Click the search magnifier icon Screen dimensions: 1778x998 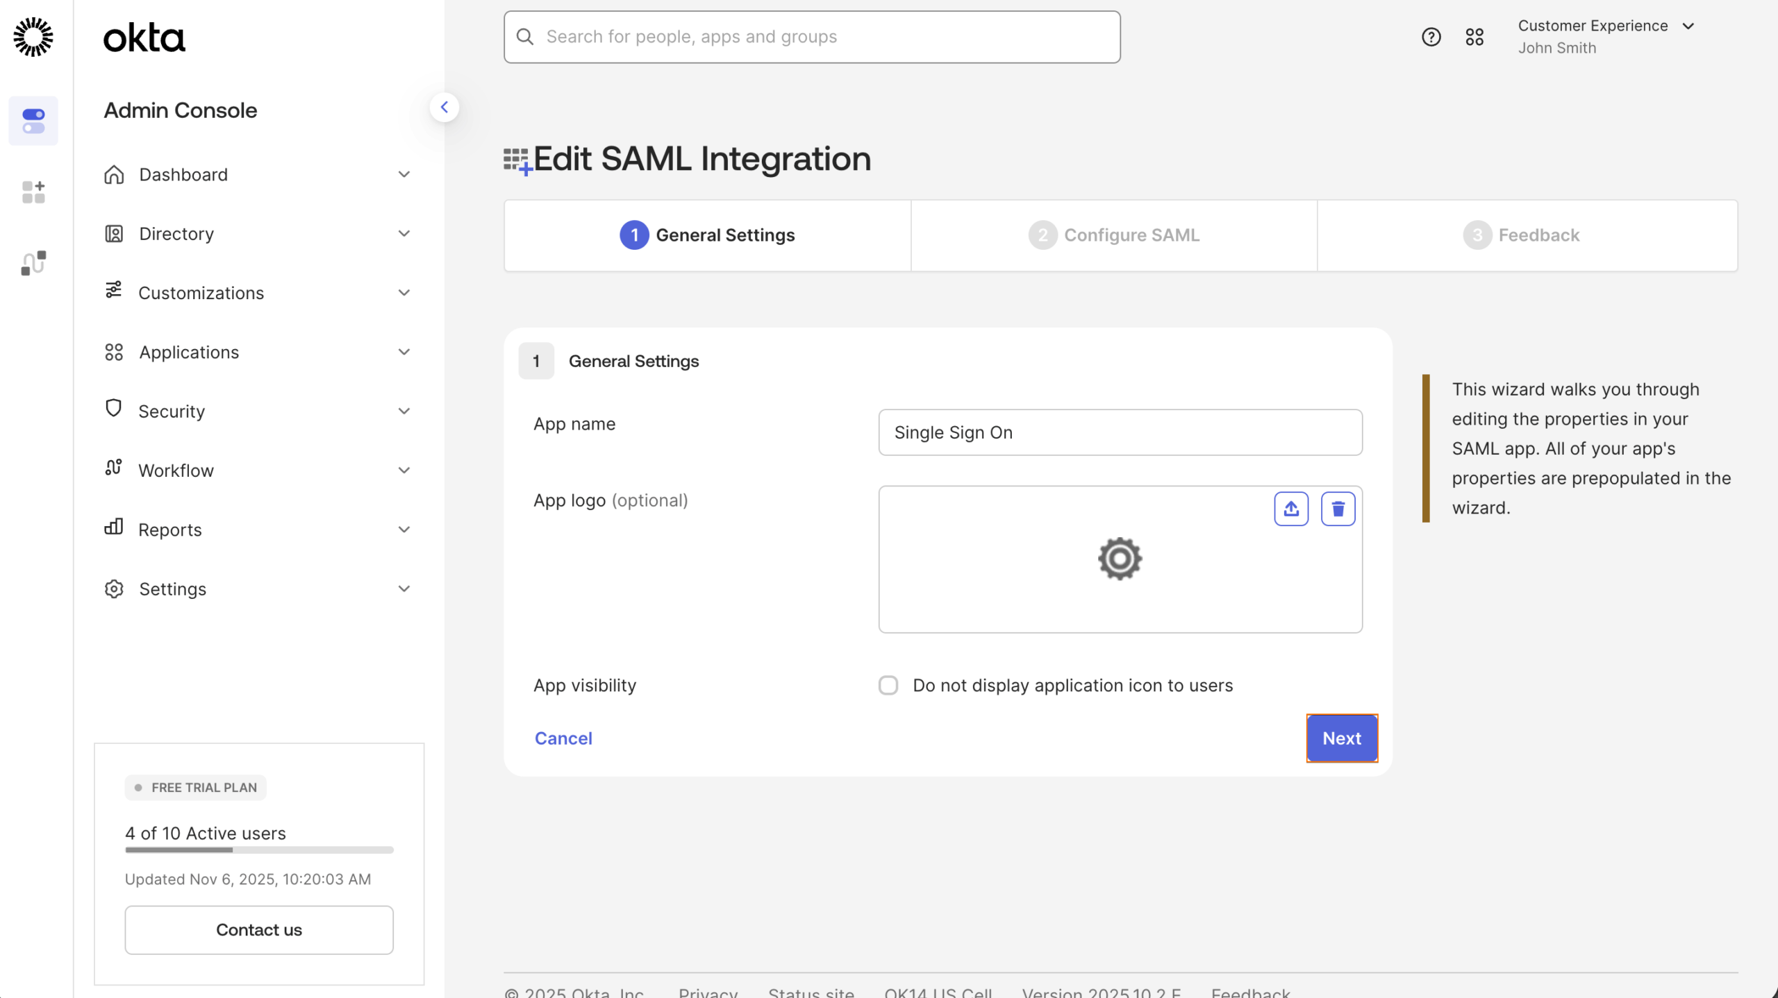click(526, 36)
